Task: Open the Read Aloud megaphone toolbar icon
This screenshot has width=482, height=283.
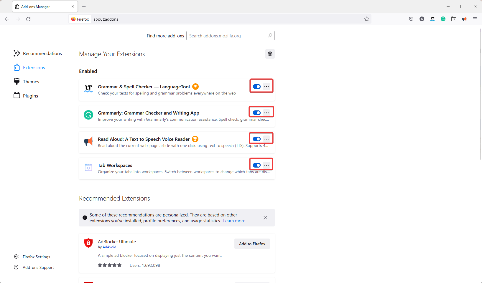Action: point(464,19)
